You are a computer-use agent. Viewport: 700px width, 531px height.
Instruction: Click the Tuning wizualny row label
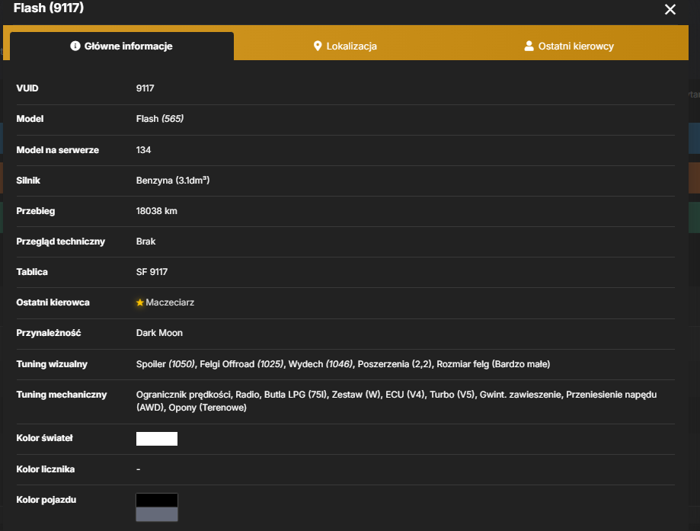[52, 364]
